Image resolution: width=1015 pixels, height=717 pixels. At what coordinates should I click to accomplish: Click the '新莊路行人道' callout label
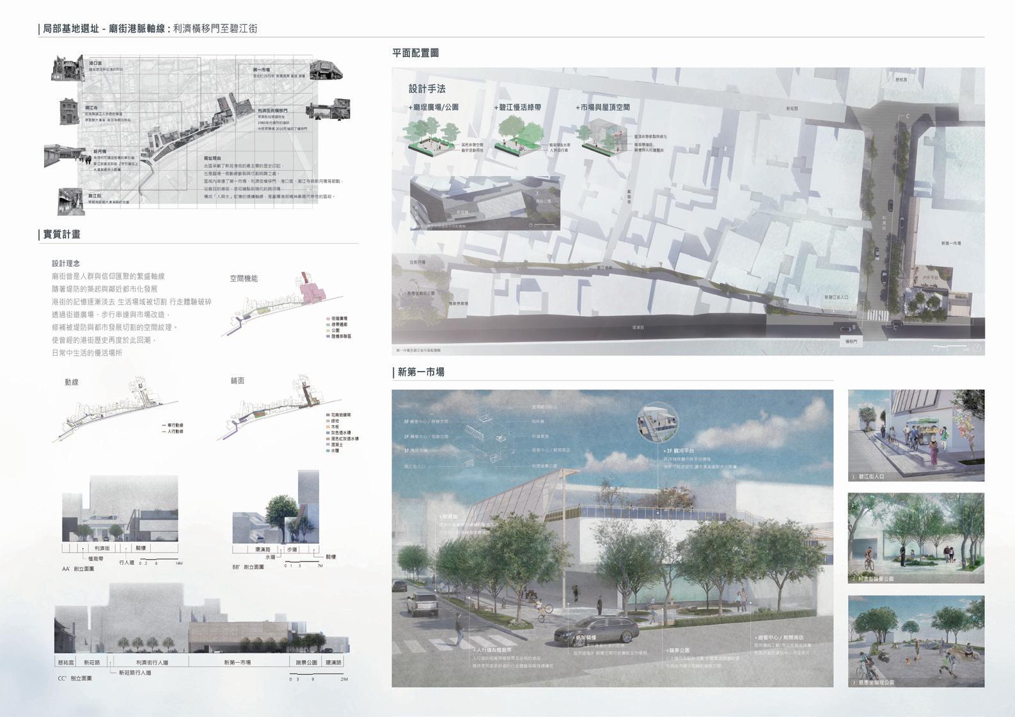click(135, 673)
